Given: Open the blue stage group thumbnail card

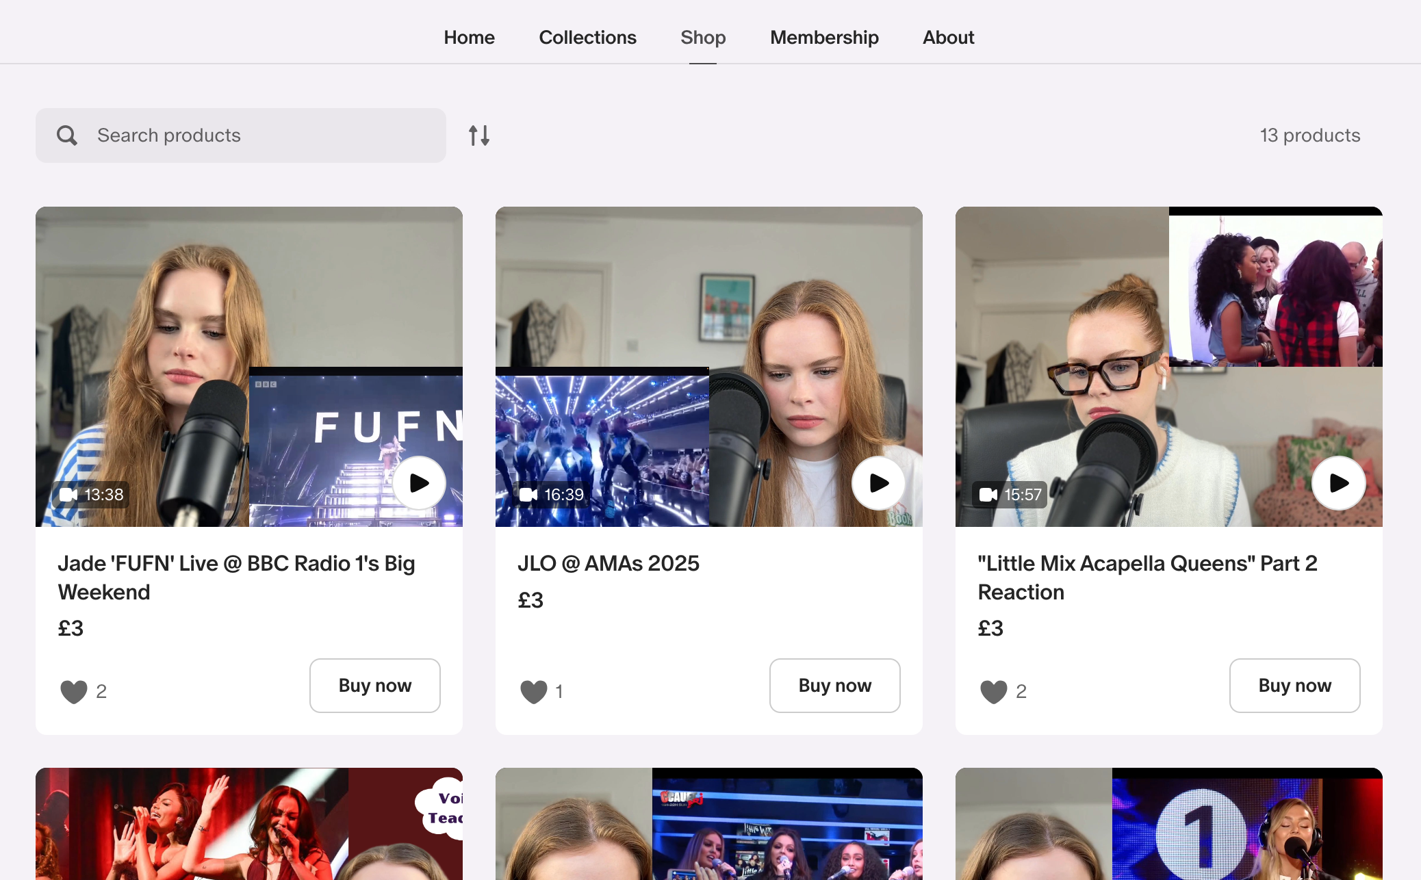Looking at the screenshot, I should coord(709,824).
